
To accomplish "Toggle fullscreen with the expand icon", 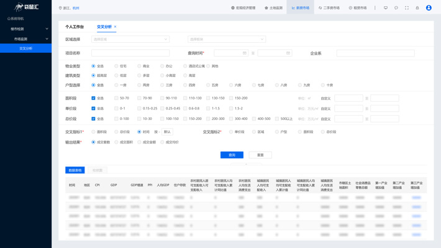I will (x=407, y=8).
